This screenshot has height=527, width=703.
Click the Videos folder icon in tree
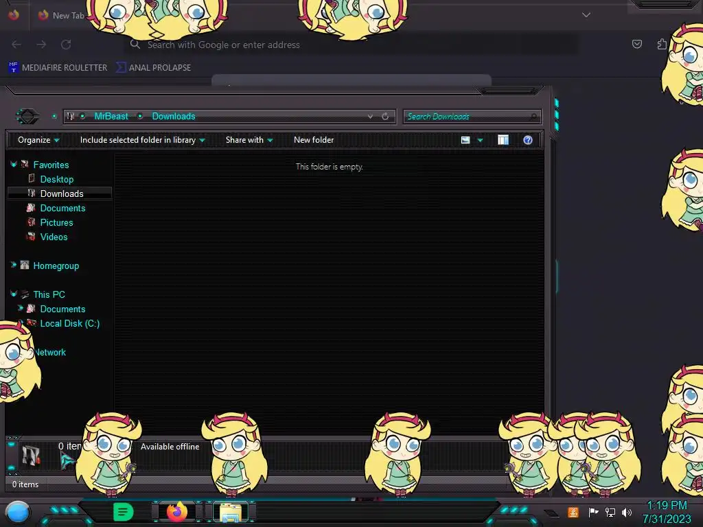(x=31, y=236)
